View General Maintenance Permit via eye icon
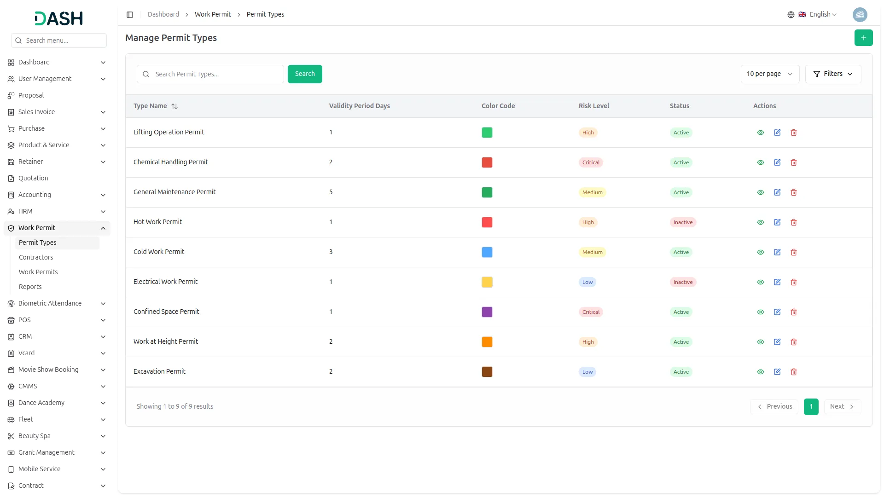 [760, 192]
